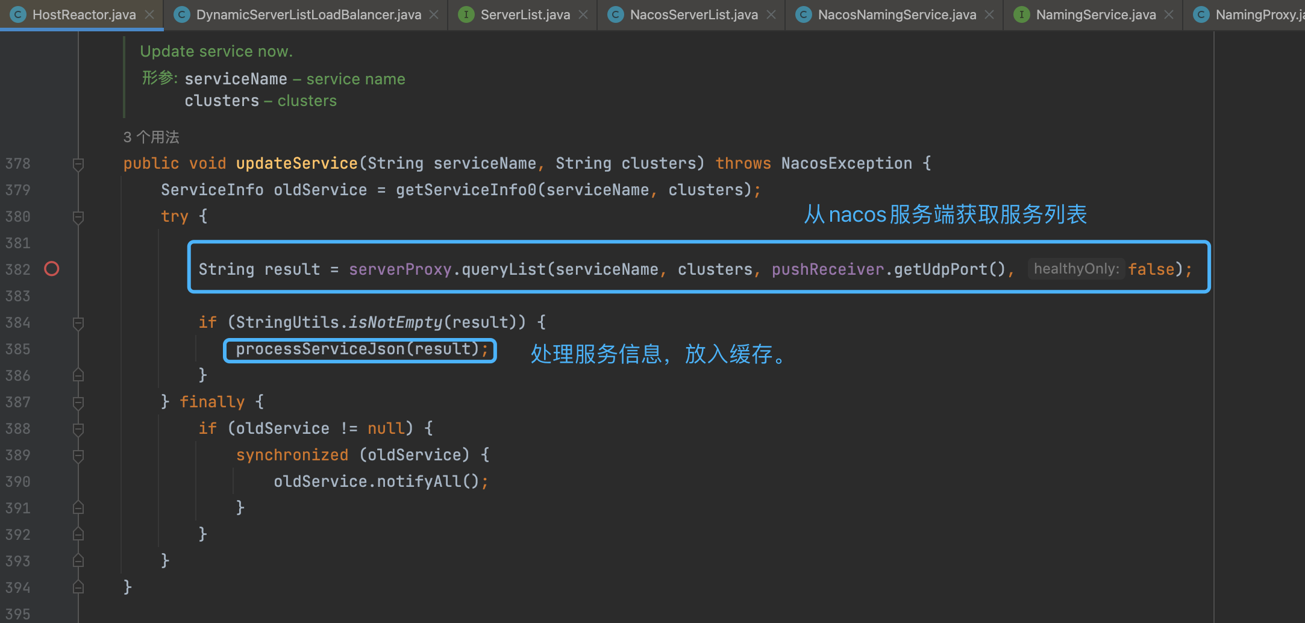Image resolution: width=1305 pixels, height=623 pixels.
Task: Click the interface icon on NamingService.java tab
Action: pos(1021,14)
